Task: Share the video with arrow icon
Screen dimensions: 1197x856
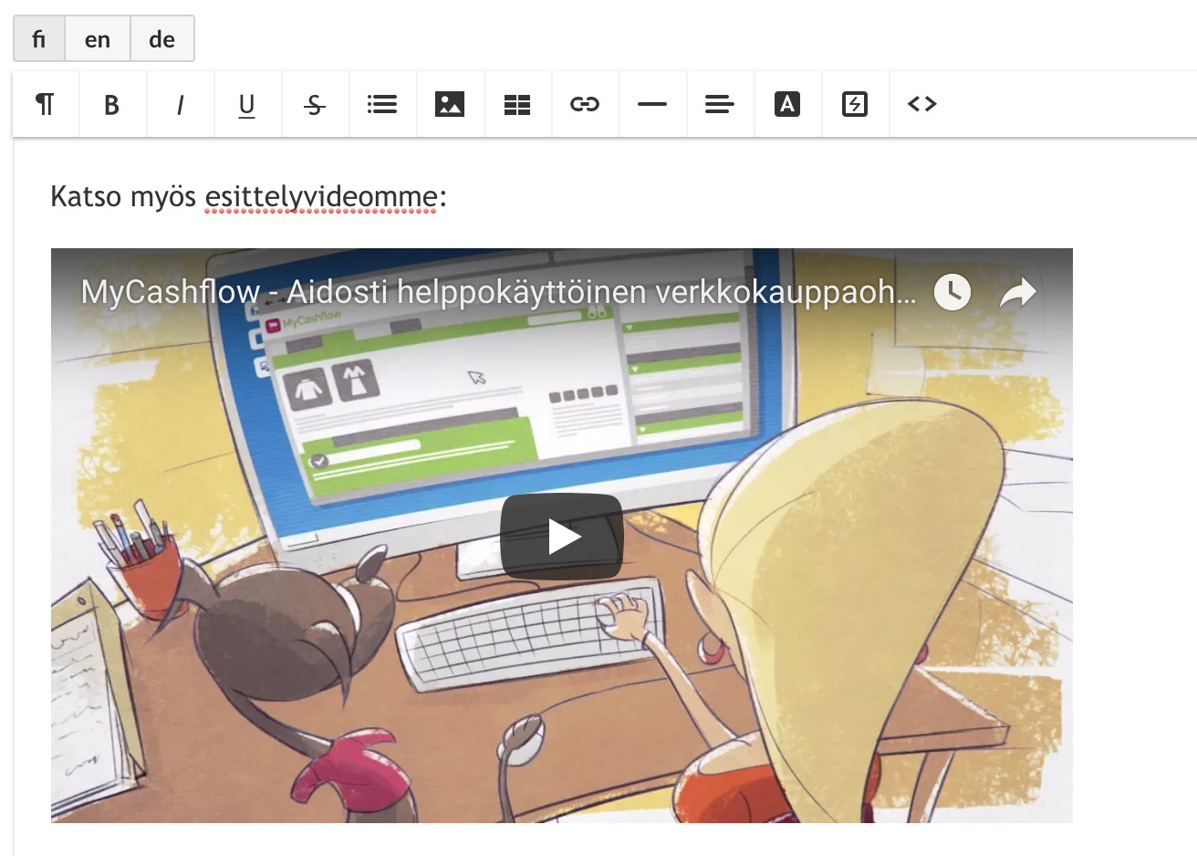Action: (x=1018, y=292)
